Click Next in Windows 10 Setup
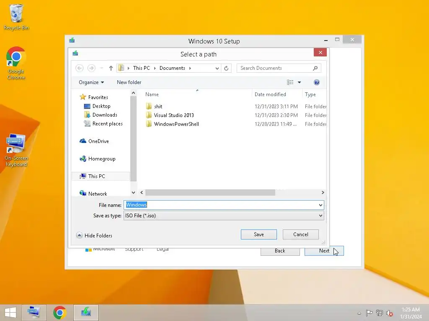429x321 pixels. [324, 251]
